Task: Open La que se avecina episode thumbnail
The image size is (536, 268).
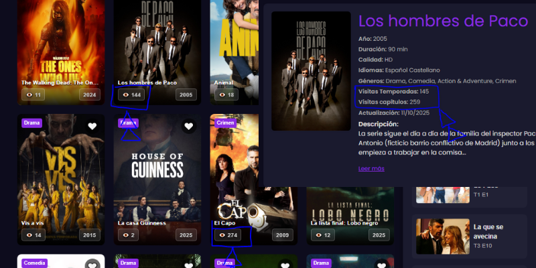Action: (x=443, y=237)
